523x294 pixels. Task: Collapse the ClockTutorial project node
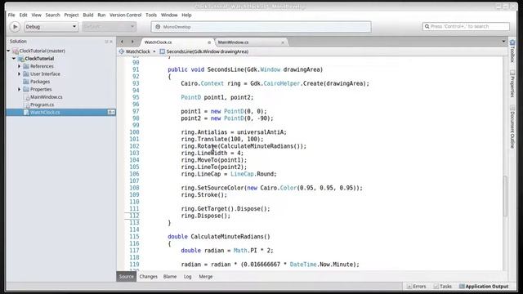(14, 58)
